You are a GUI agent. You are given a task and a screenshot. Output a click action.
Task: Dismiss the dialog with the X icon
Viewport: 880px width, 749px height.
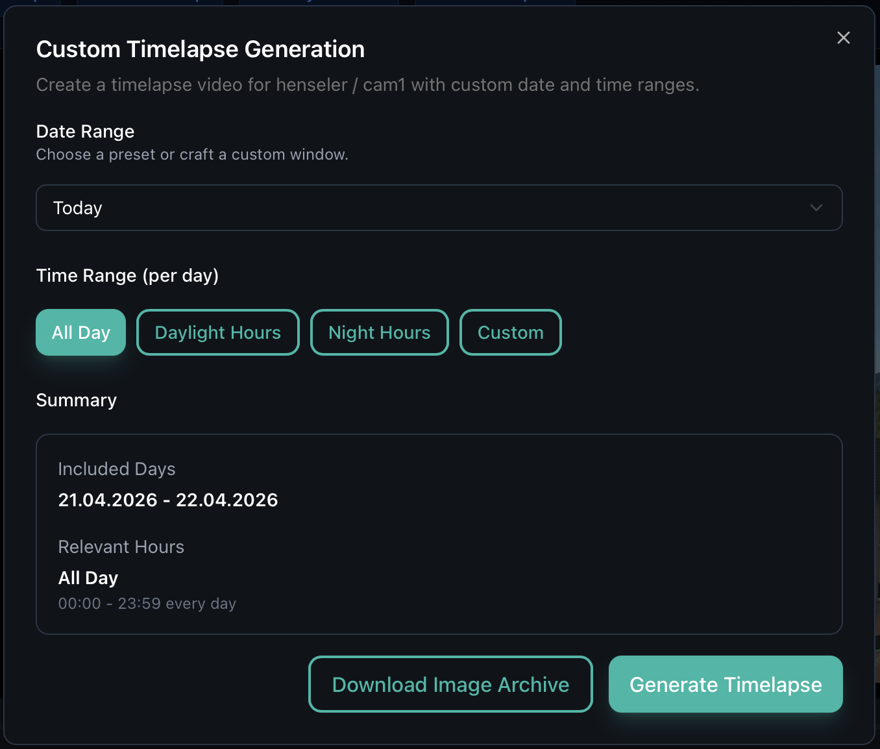tap(843, 38)
